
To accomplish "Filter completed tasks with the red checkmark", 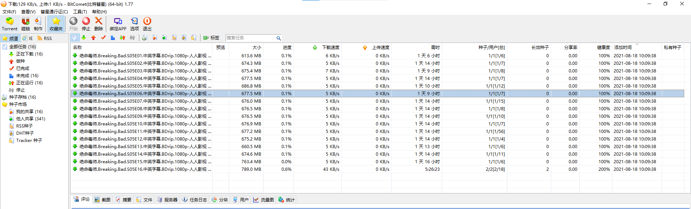I will coord(103,38).
